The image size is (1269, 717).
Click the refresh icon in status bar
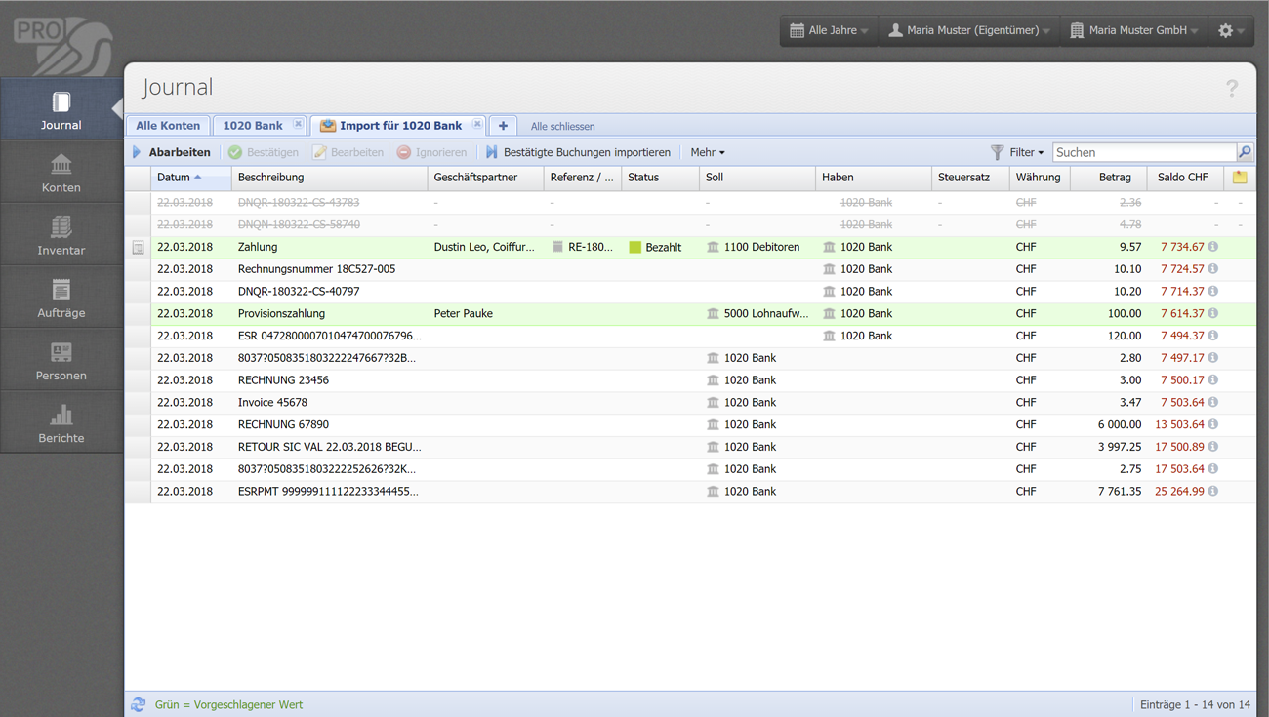point(139,704)
